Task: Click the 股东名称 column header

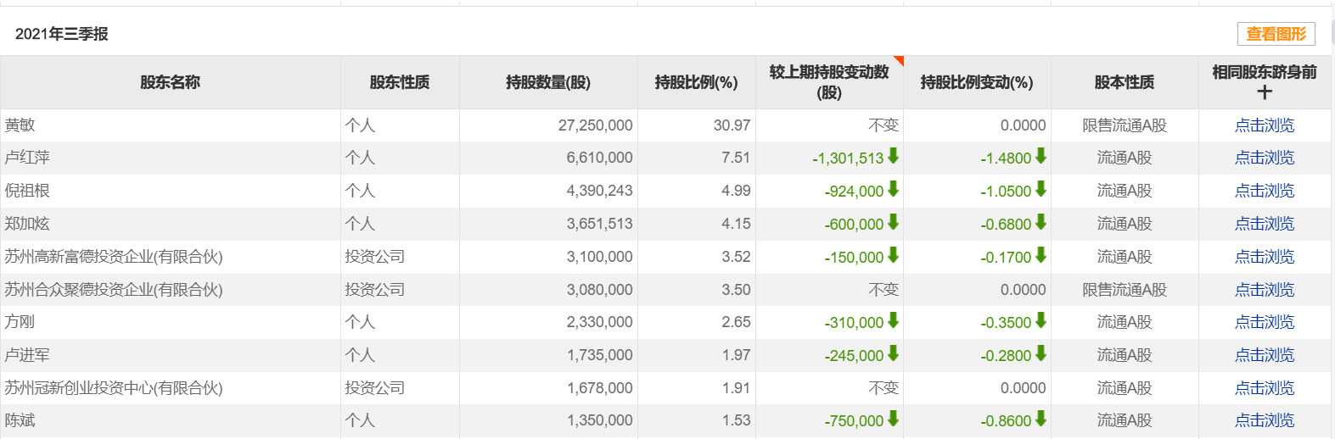Action: pyautogui.click(x=171, y=82)
